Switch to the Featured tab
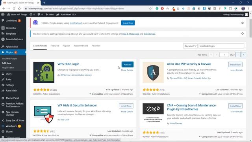Viewport: 252px width, 142px height. pyautogui.click(x=55, y=46)
